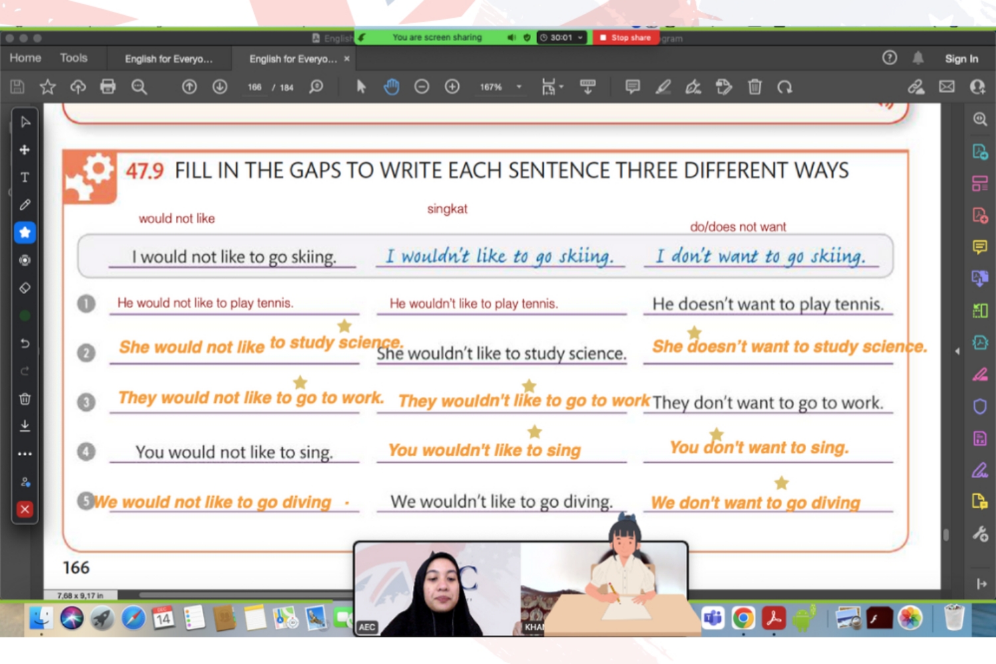Click Stop share in Zoom bar

[625, 37]
